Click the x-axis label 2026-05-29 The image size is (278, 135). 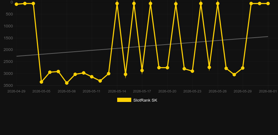[x=243, y=91]
